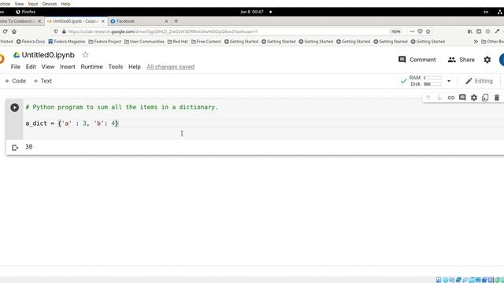Copy link to cell via the link icon
This screenshot has width=504, height=283.
(x=451, y=97)
